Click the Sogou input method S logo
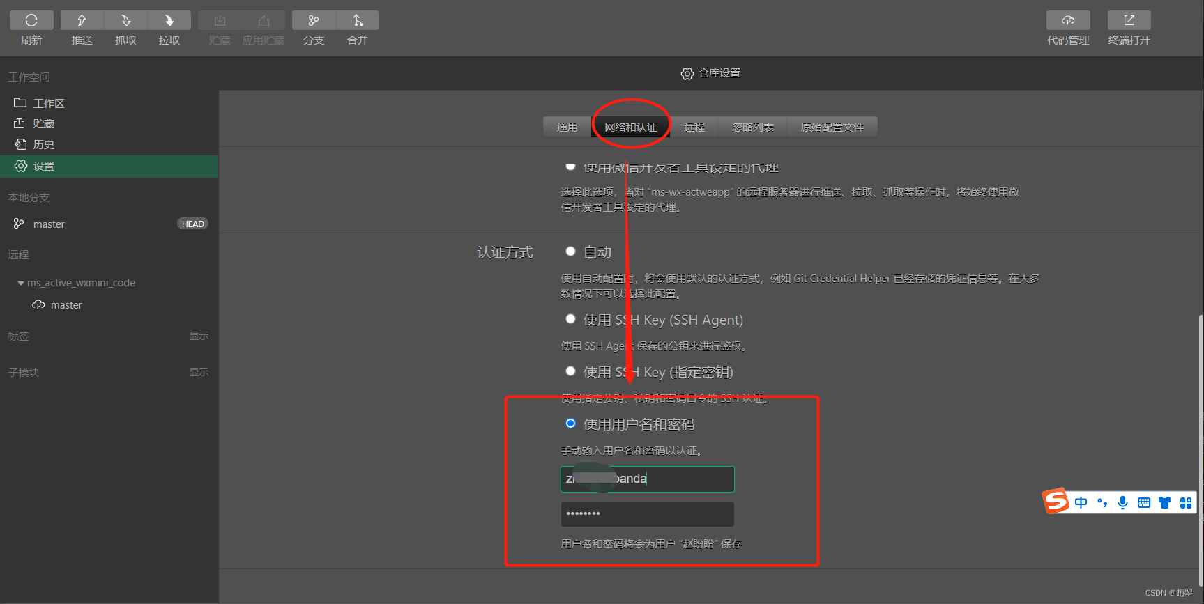This screenshot has width=1204, height=604. (1056, 500)
